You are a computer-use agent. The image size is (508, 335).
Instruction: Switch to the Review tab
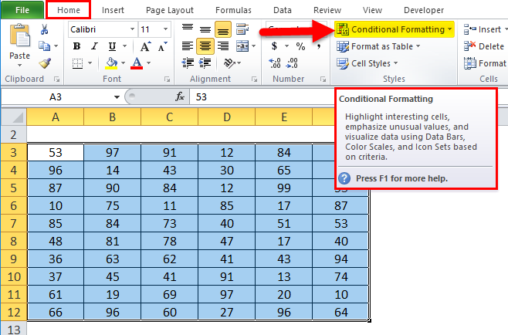(x=327, y=10)
